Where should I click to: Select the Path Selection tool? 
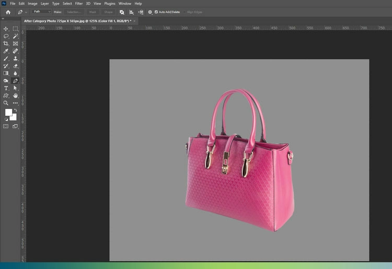[x=16, y=88]
